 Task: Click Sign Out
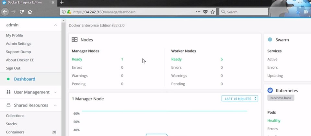click(x=13, y=68)
